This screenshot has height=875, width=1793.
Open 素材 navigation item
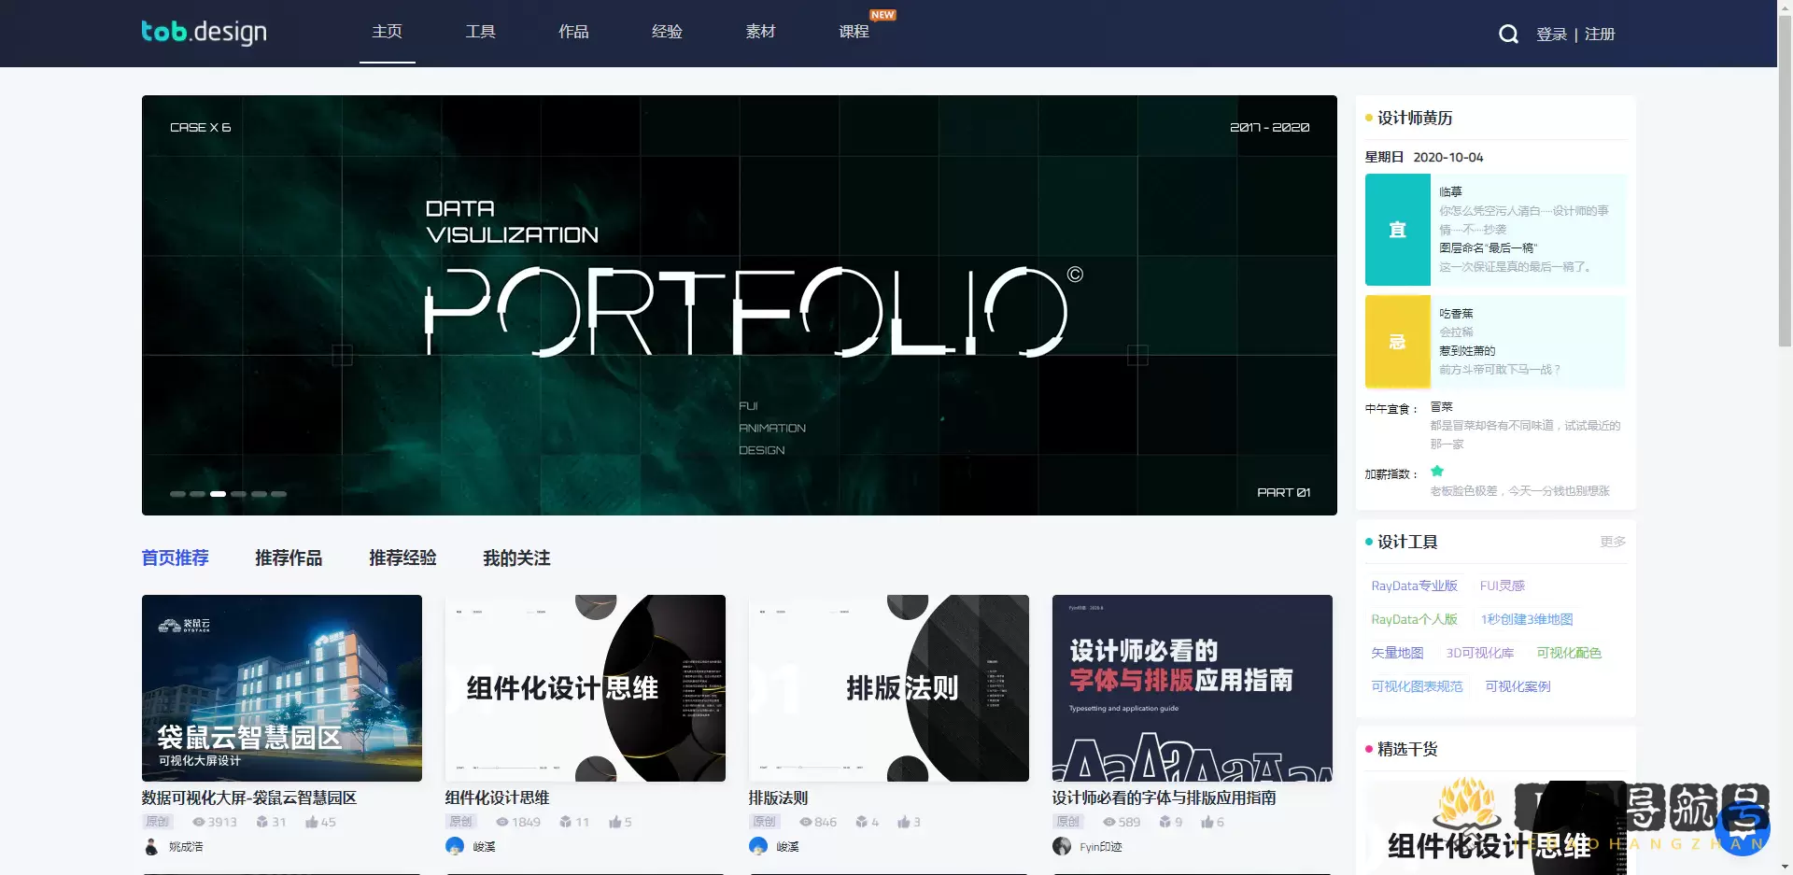tap(761, 32)
